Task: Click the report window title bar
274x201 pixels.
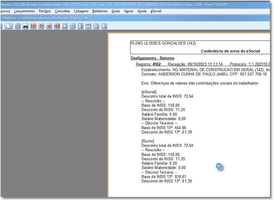Action: [135, 18]
